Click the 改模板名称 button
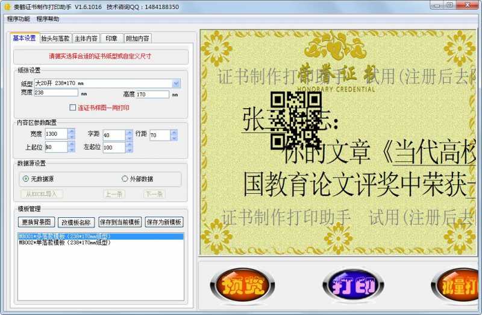 pyautogui.click(x=76, y=222)
